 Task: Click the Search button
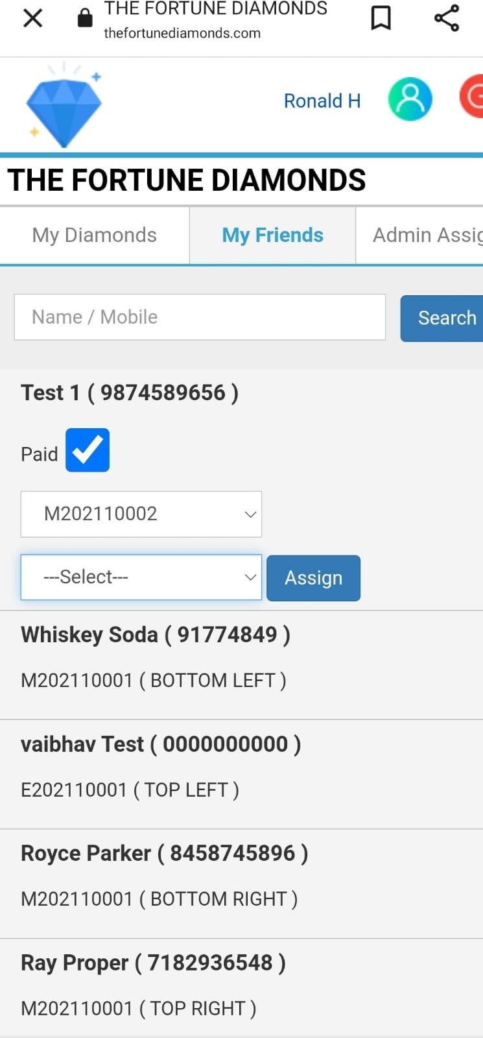click(442, 318)
